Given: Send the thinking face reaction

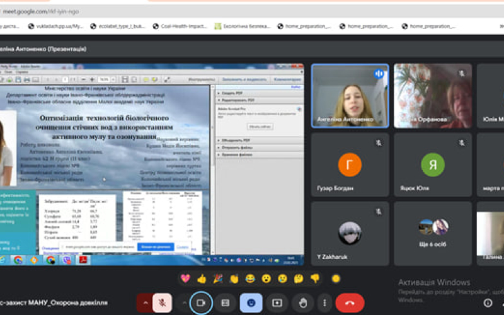Looking at the screenshot, I should tap(299, 278).
